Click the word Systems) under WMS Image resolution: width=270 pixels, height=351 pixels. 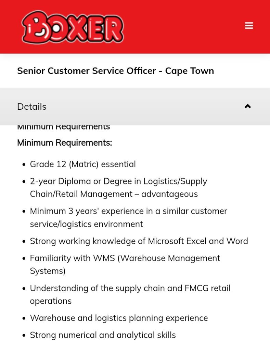click(x=48, y=271)
